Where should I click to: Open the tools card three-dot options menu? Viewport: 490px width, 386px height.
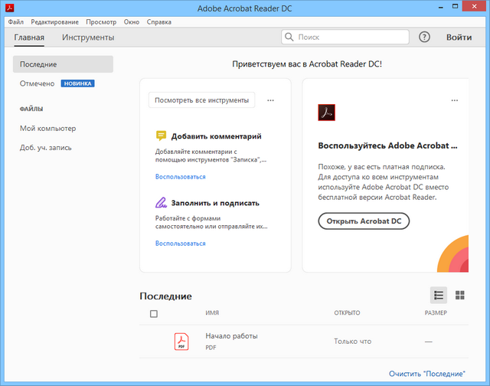(x=270, y=100)
